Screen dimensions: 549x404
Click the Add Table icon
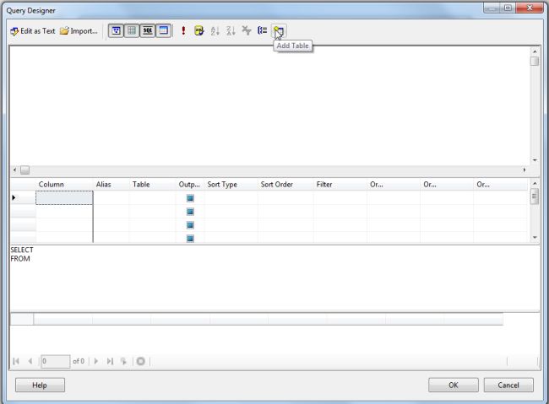pyautogui.click(x=279, y=31)
